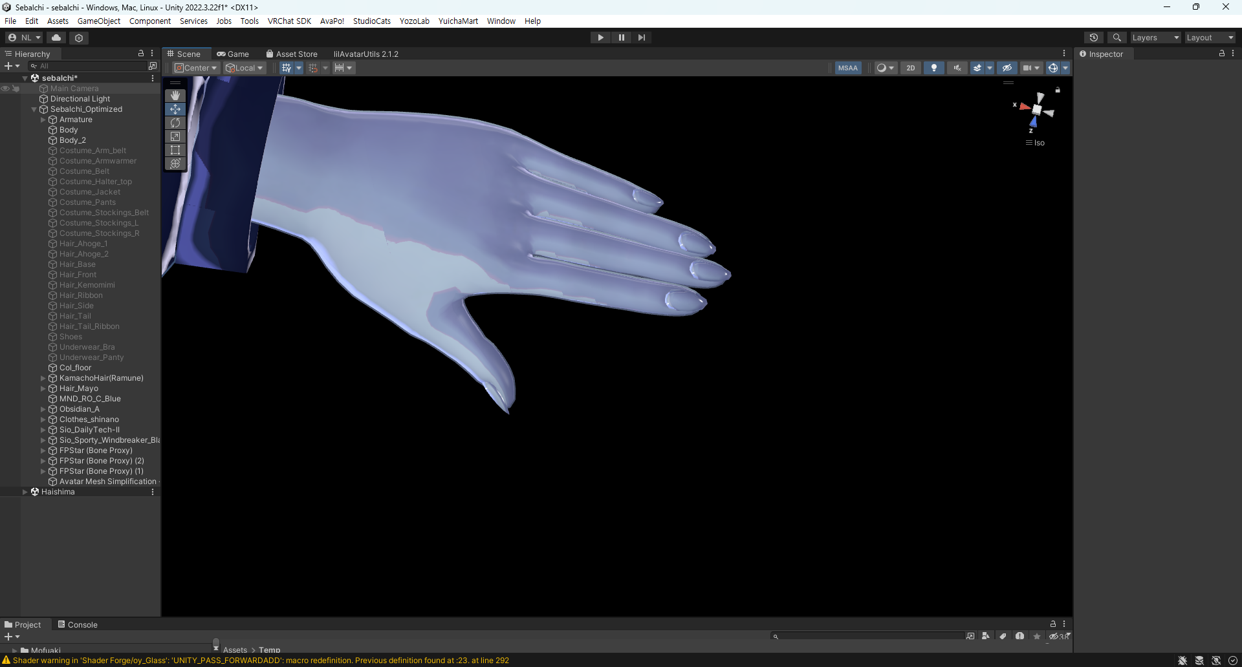Image resolution: width=1242 pixels, height=667 pixels.
Task: Open the Layers dropdown
Action: click(1155, 37)
